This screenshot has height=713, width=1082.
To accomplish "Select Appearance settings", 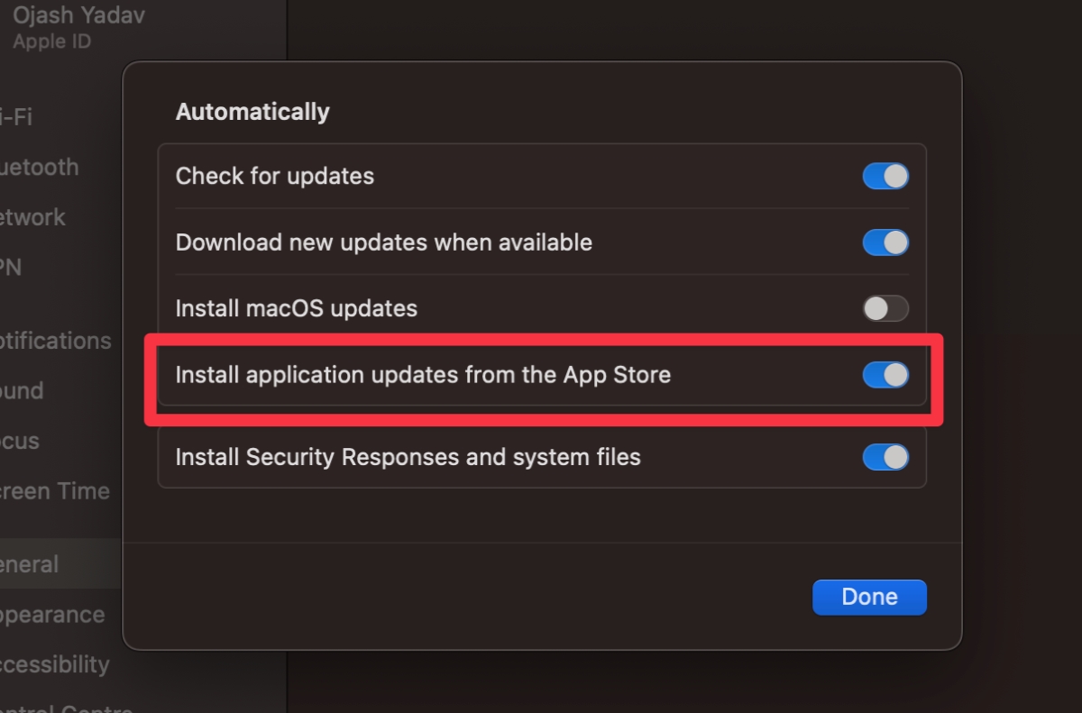I will [51, 614].
